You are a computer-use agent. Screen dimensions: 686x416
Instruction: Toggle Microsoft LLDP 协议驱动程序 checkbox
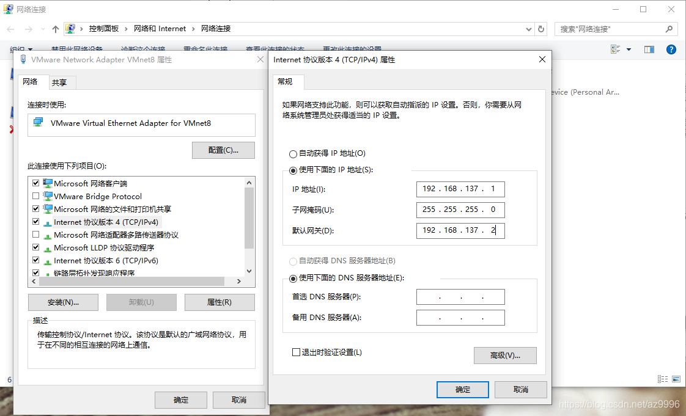[36, 247]
